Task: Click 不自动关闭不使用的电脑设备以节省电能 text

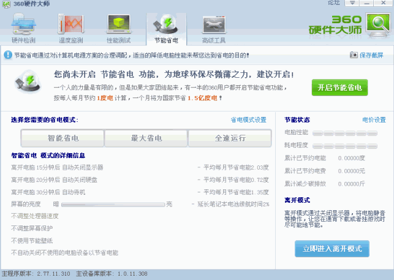Action: (64, 252)
